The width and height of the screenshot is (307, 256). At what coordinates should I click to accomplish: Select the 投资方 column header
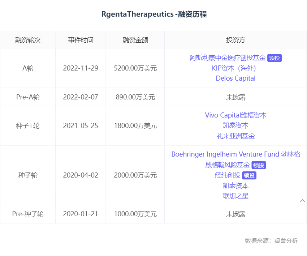[x=235, y=40]
